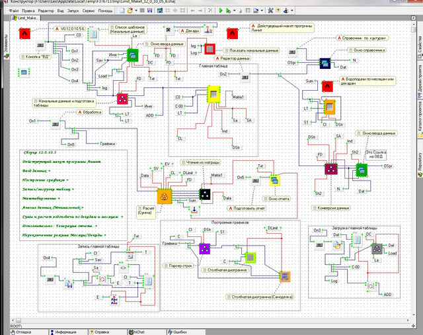Select the yellow Главная таблица block
The height and width of the screenshot is (335, 423).
click(x=213, y=95)
